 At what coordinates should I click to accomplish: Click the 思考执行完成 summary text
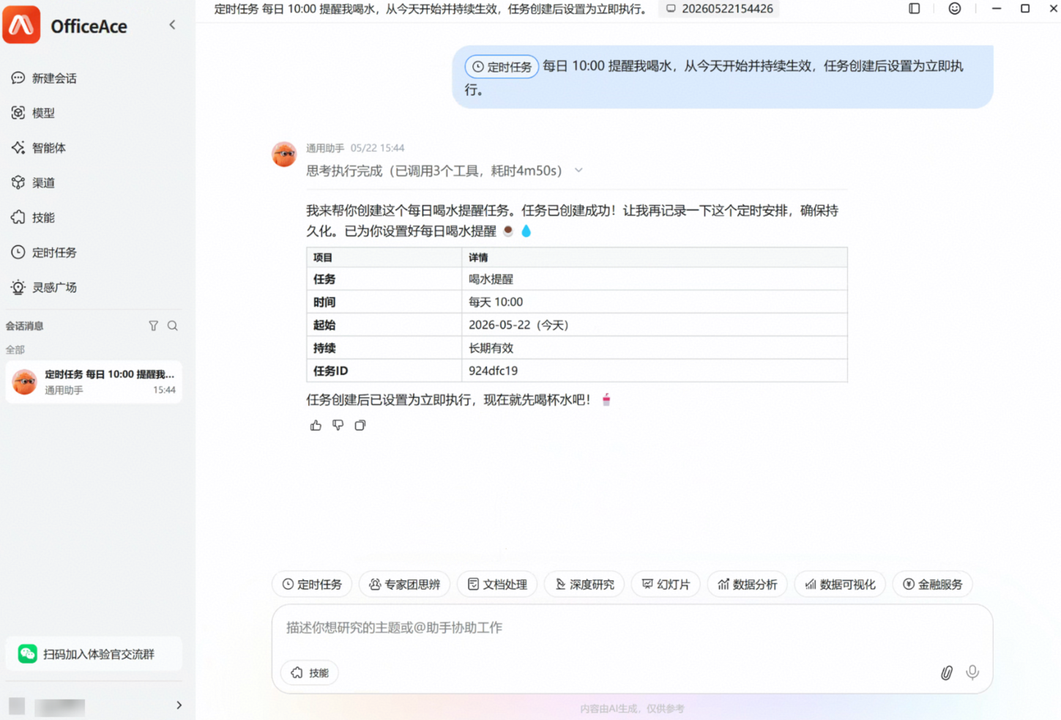point(434,171)
